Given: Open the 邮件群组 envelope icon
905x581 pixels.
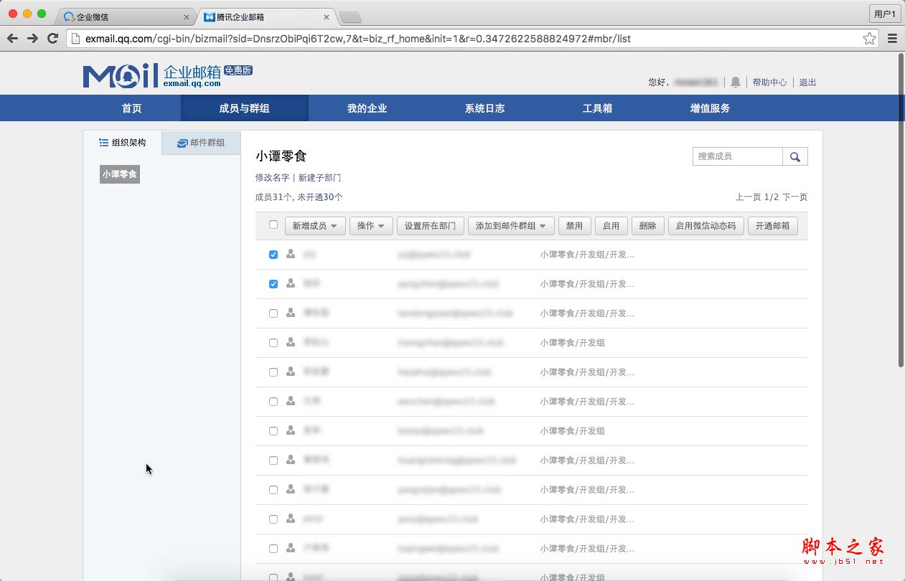Looking at the screenshot, I should tap(181, 142).
